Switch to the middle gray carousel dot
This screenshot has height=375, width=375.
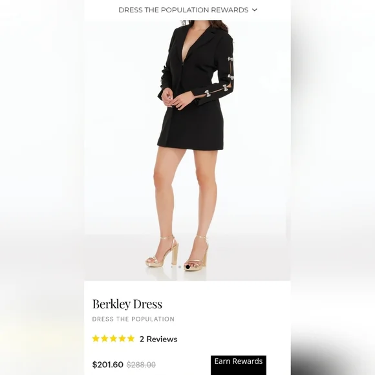(x=180, y=266)
